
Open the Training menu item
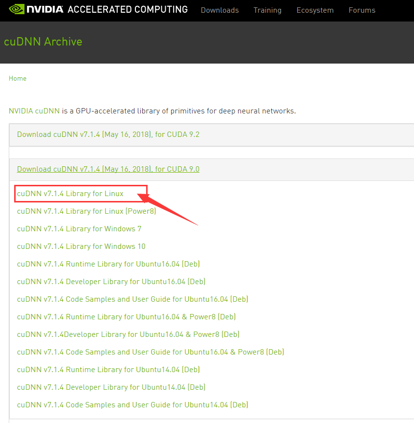pyautogui.click(x=267, y=10)
